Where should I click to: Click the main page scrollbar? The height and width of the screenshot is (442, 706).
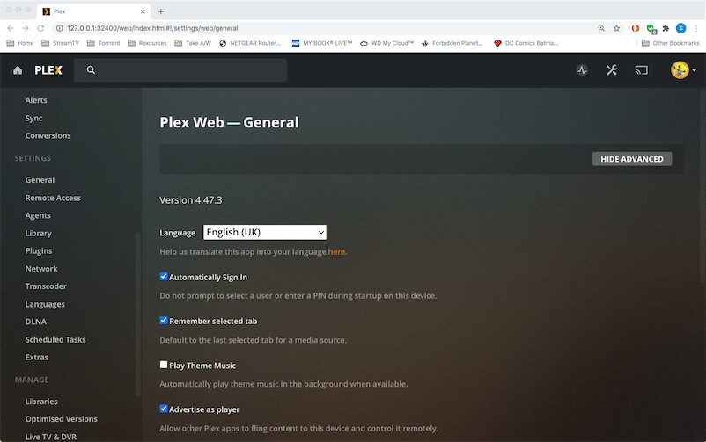coord(702,185)
